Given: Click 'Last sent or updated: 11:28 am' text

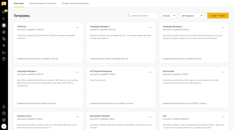Looking at the screenshot, I should pyautogui.click(x=30, y=30).
